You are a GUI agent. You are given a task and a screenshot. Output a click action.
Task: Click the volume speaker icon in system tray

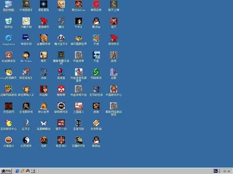(219, 171)
